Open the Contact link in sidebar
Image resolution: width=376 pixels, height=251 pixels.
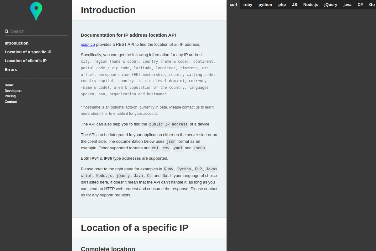coord(11,102)
